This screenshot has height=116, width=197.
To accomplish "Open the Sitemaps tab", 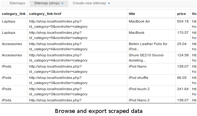I will coord(17,3).
